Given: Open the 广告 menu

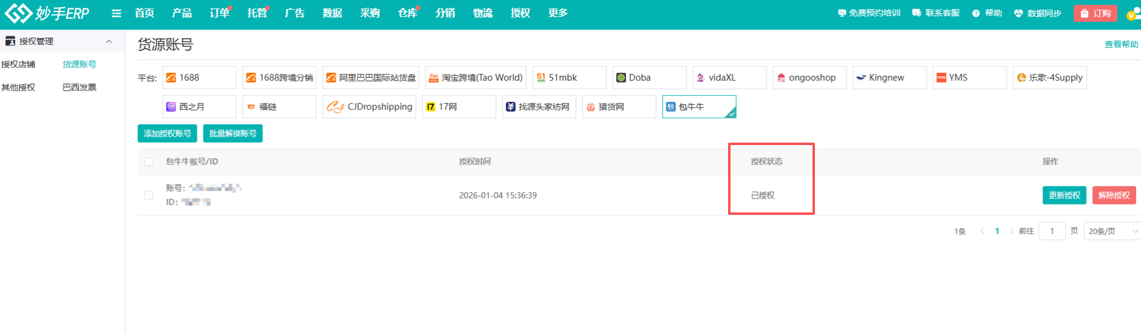Looking at the screenshot, I should pos(295,13).
